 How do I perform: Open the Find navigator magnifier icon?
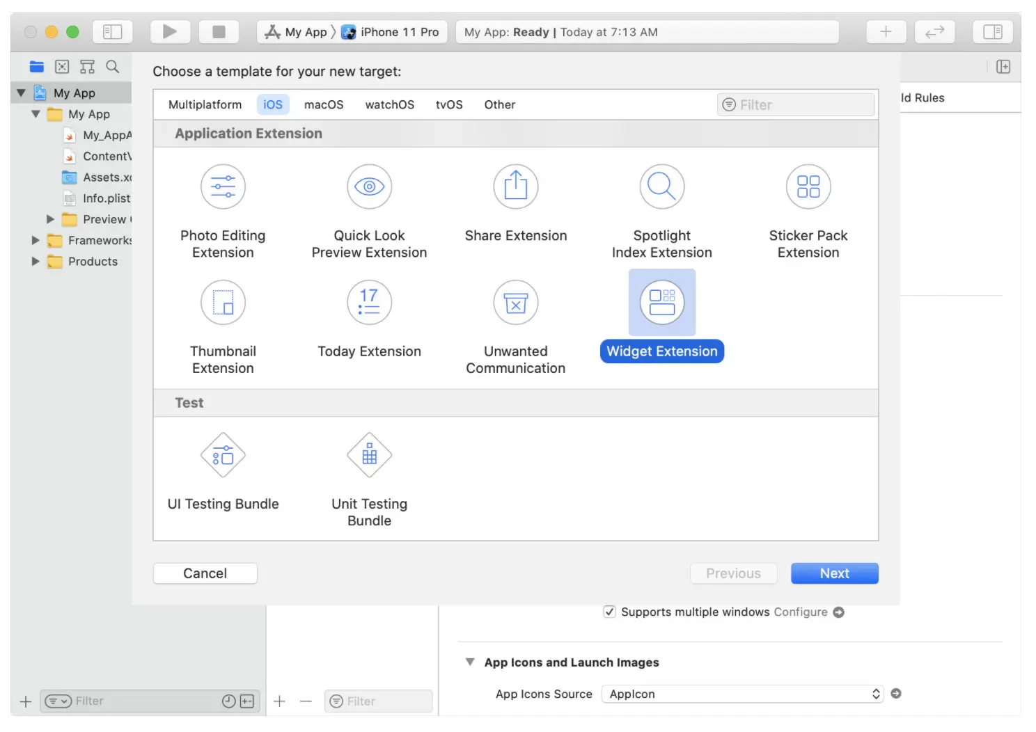tap(112, 67)
